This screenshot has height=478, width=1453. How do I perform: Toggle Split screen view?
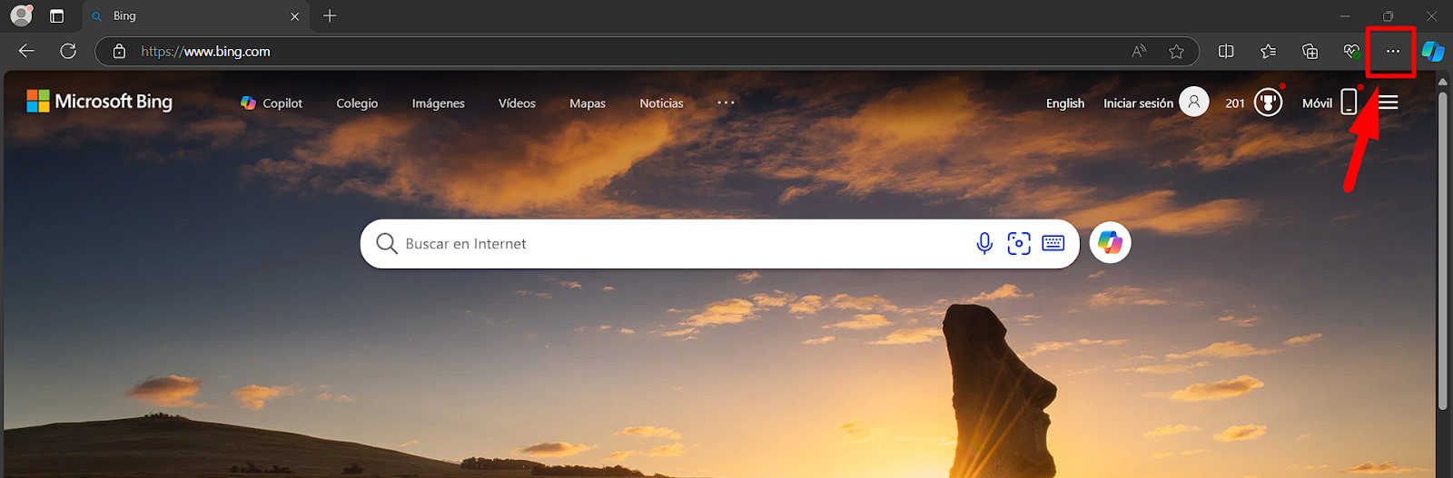[1226, 52]
